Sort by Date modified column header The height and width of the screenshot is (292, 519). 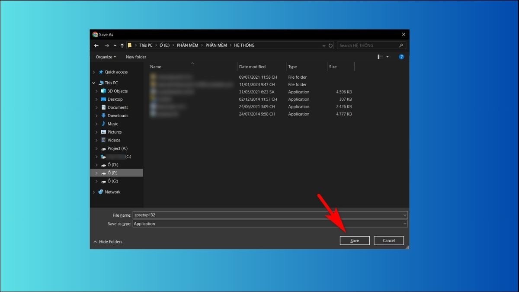click(x=252, y=67)
